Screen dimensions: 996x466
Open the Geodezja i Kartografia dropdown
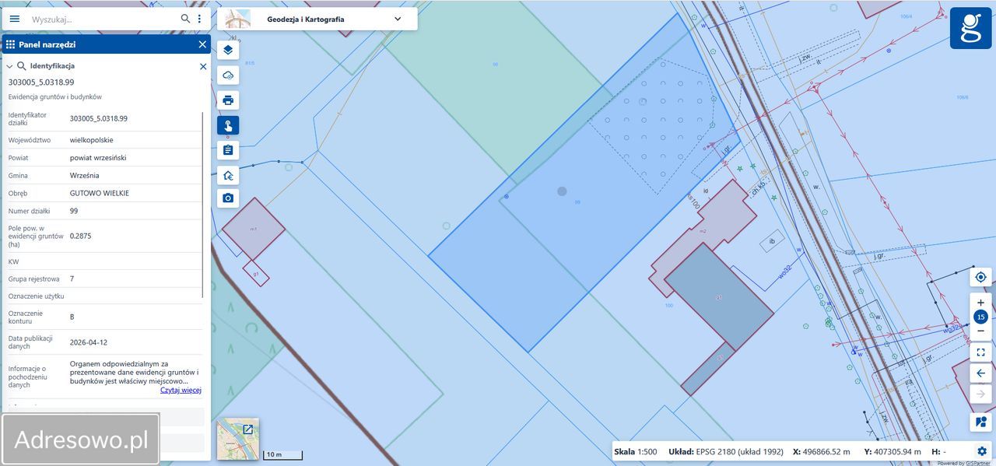click(398, 19)
